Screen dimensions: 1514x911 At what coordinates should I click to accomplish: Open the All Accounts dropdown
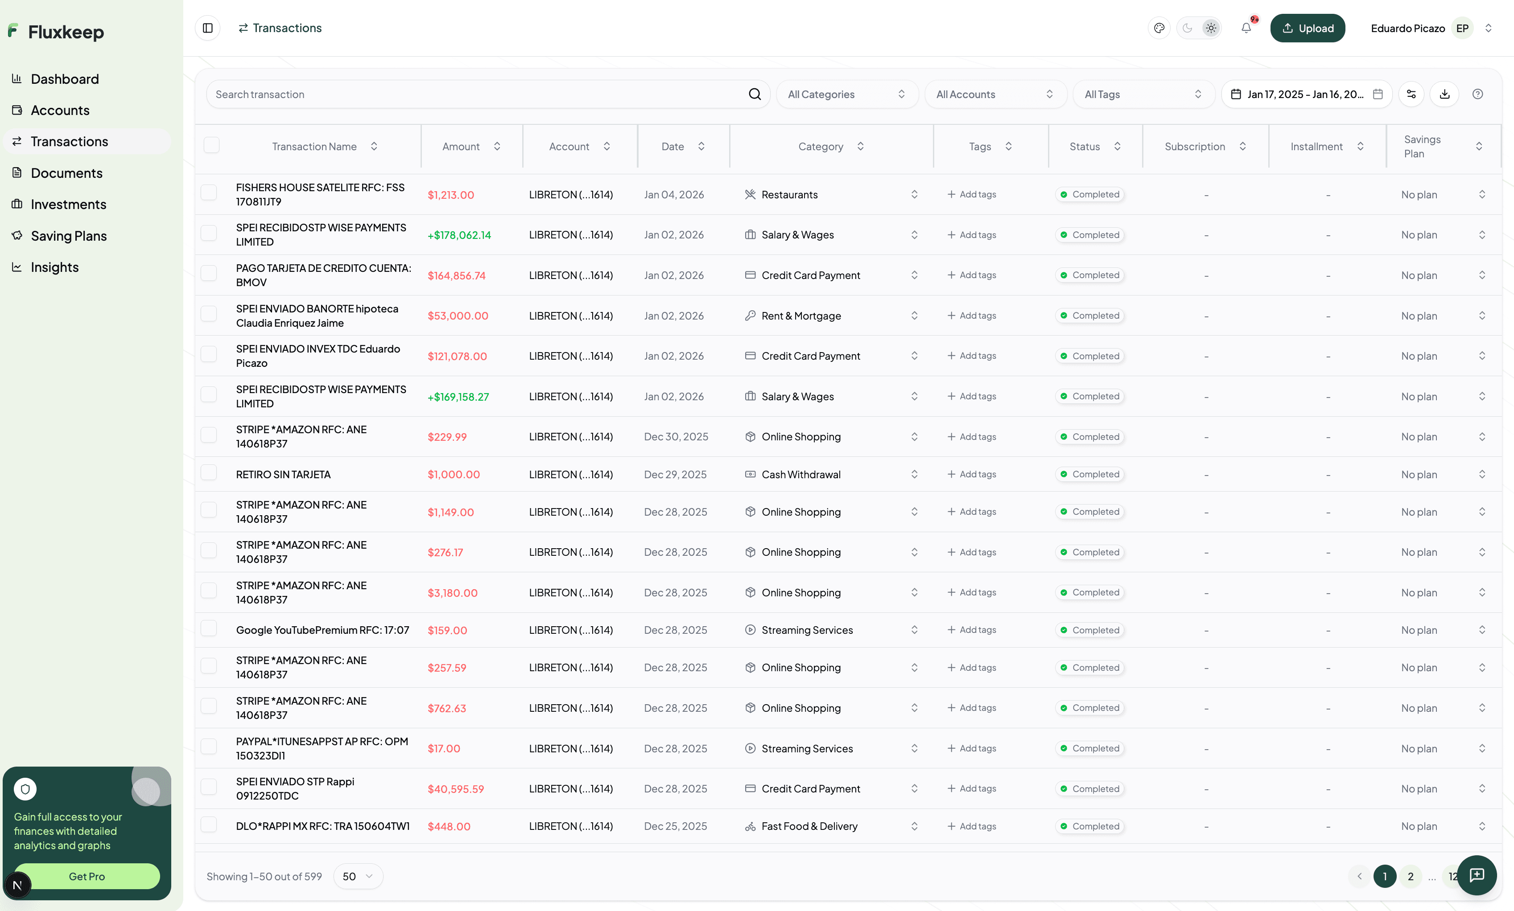tap(995, 94)
